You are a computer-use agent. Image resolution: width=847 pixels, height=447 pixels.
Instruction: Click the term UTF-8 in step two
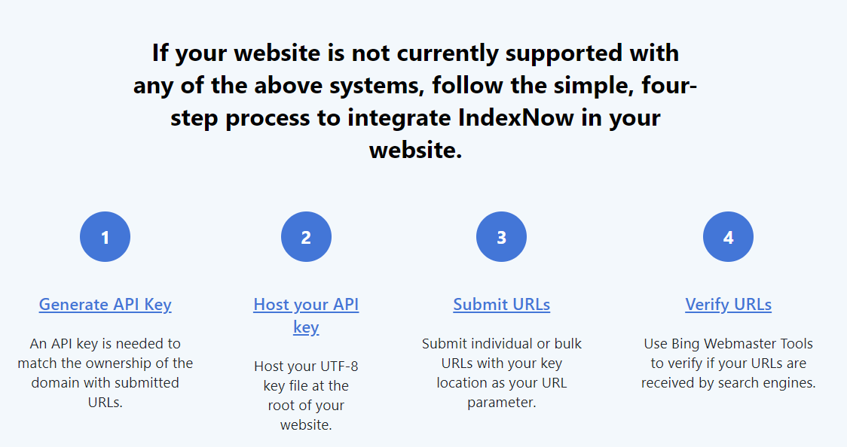click(339, 366)
